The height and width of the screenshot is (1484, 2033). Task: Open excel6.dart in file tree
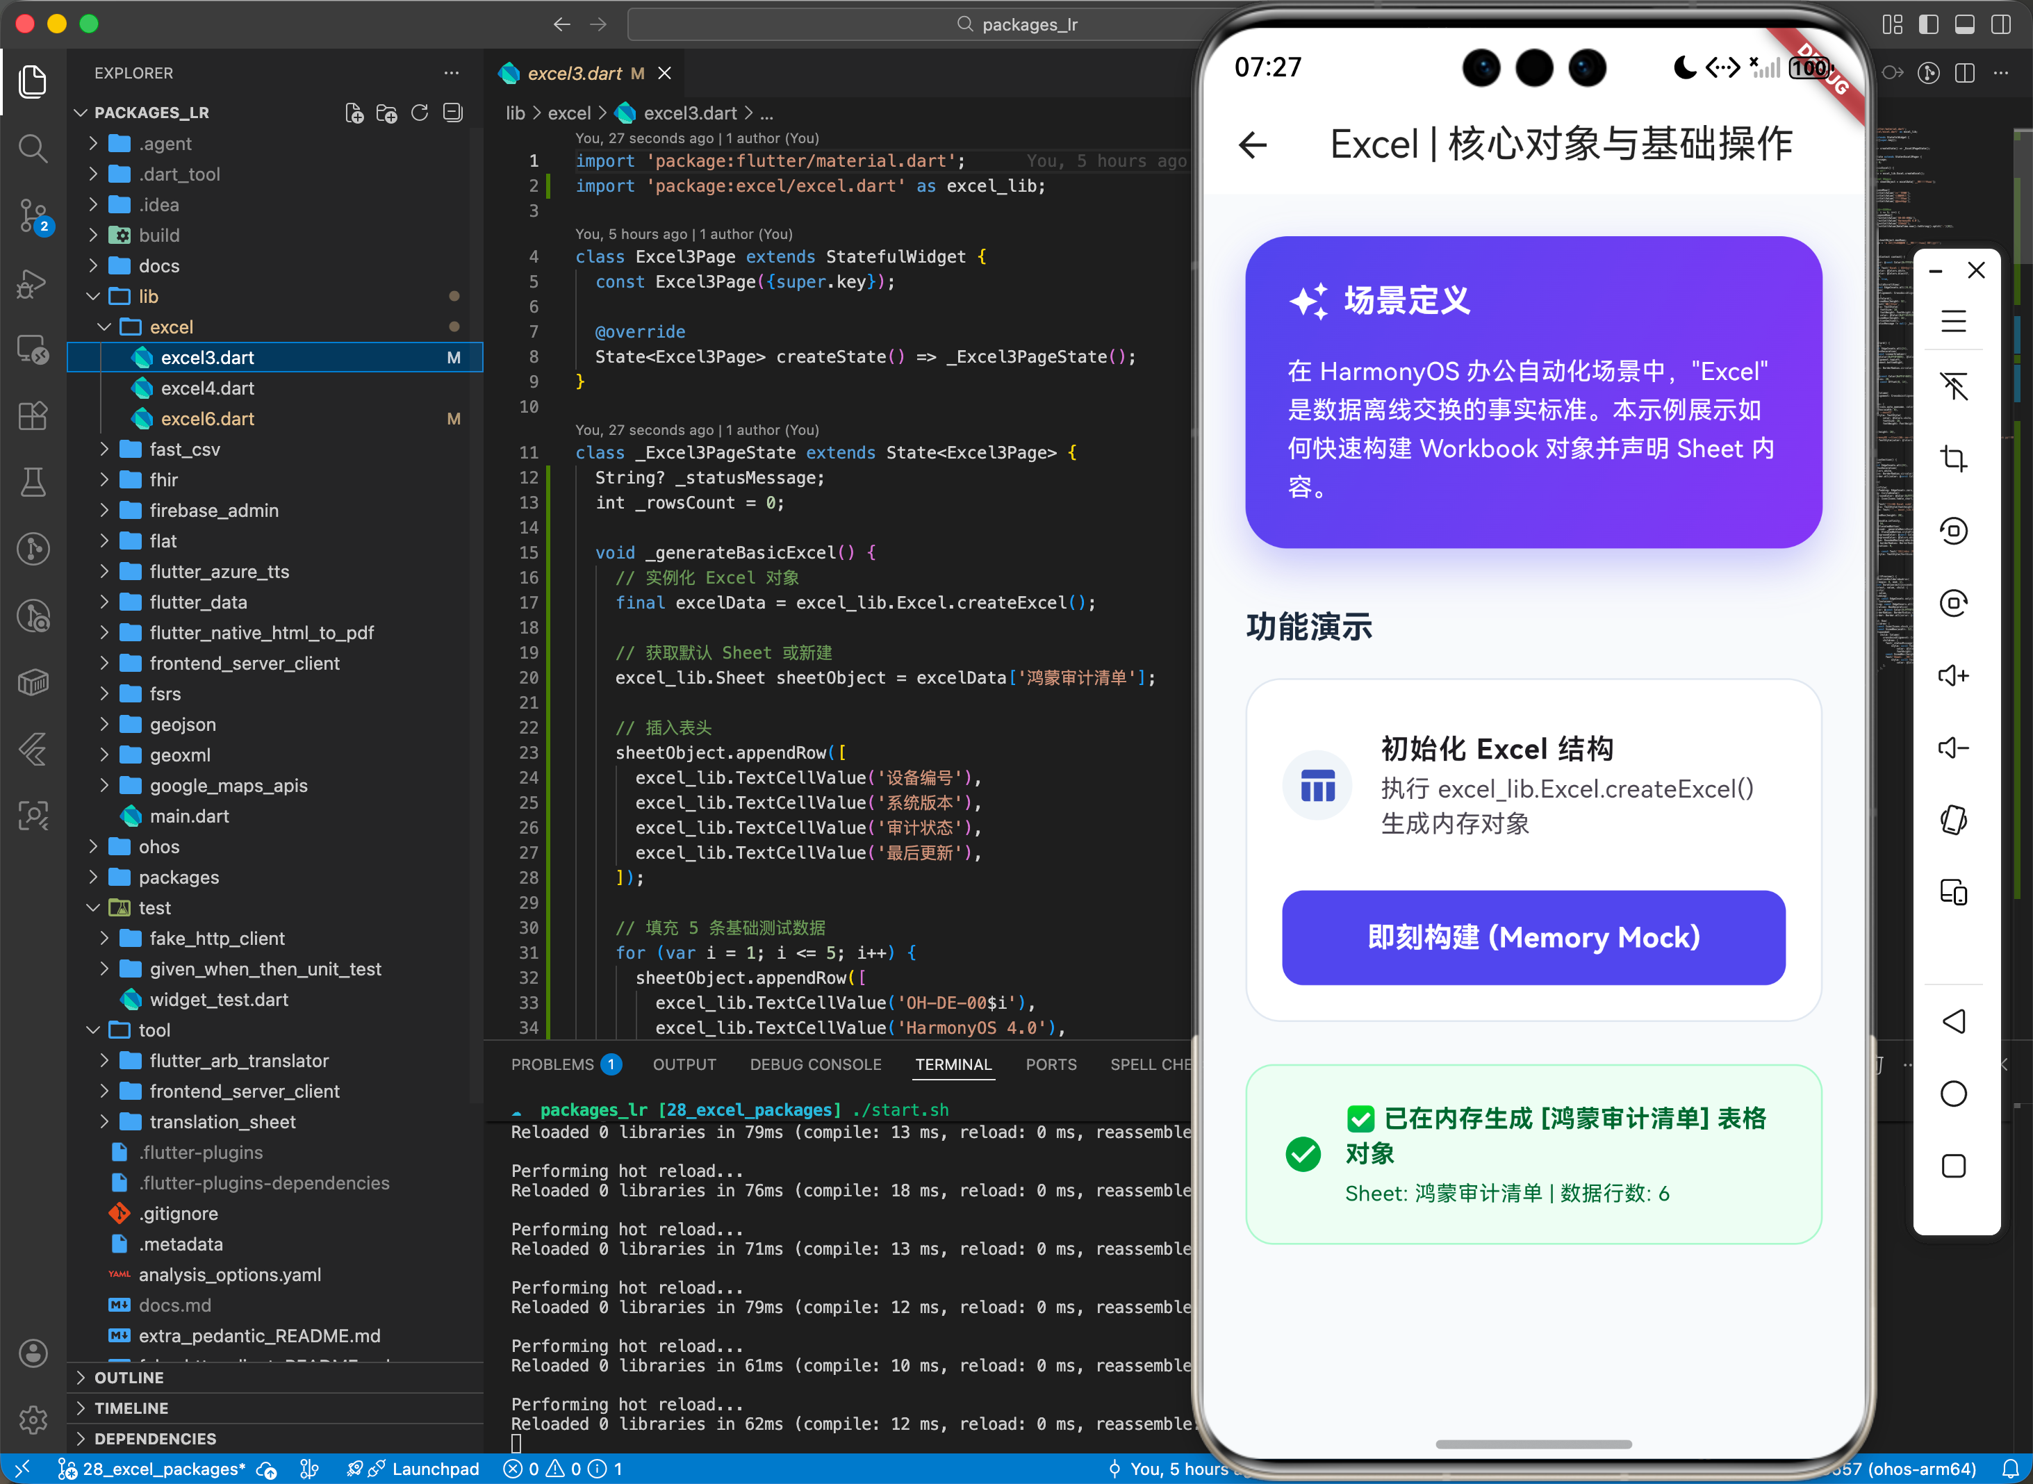tap(206, 419)
